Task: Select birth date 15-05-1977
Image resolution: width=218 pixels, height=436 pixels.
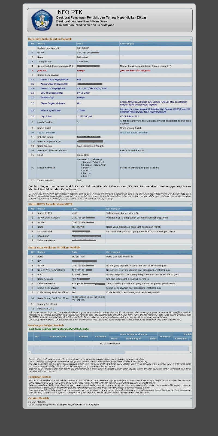Action: (83, 62)
